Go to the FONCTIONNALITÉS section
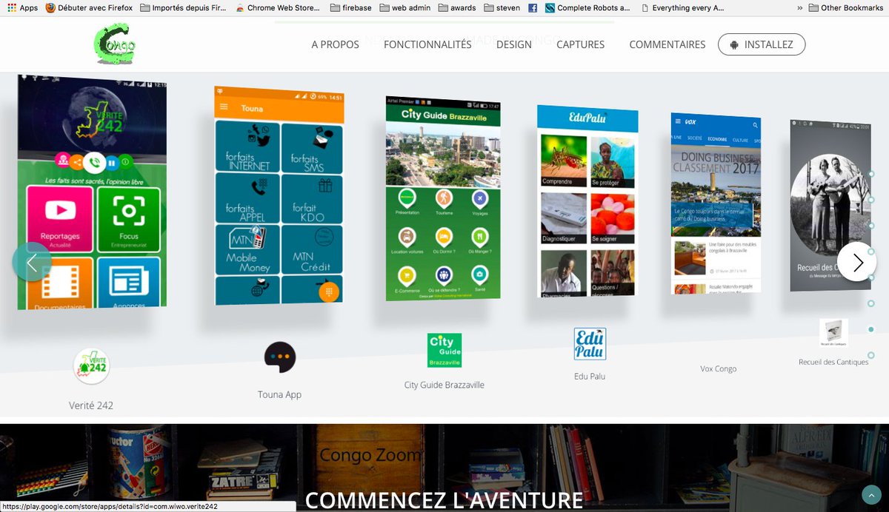 point(427,44)
